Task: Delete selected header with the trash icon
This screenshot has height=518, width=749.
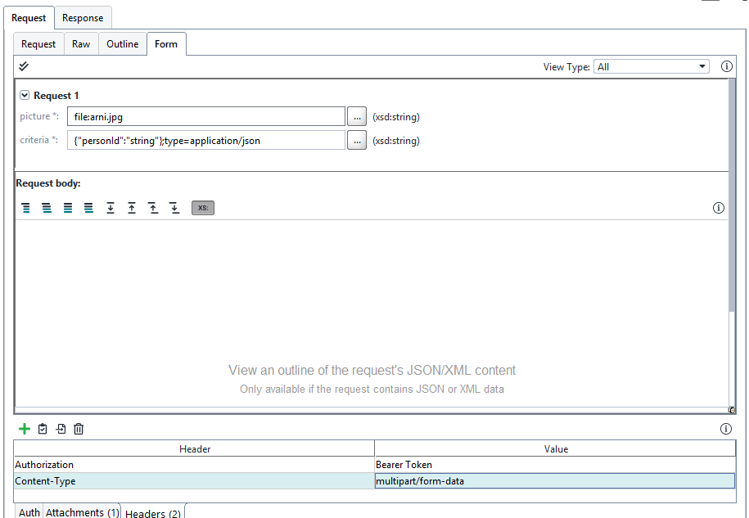Action: tap(78, 428)
